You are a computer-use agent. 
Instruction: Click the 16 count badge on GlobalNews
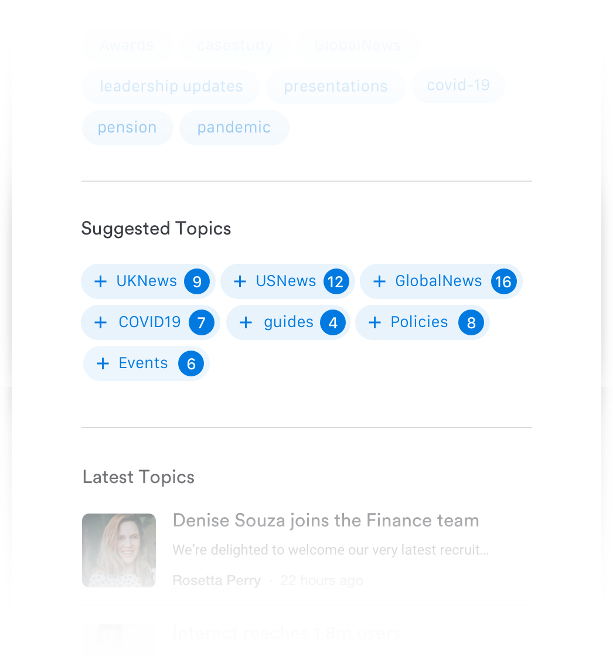503,281
